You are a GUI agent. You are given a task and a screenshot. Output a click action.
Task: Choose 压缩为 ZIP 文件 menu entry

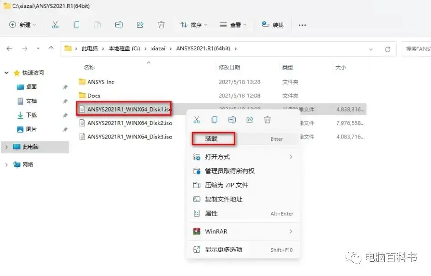(244, 186)
